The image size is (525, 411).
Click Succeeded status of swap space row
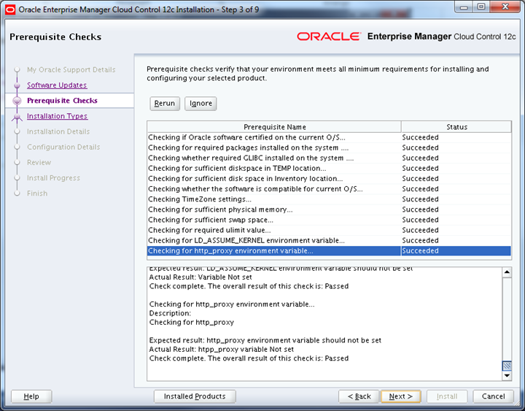click(x=420, y=220)
